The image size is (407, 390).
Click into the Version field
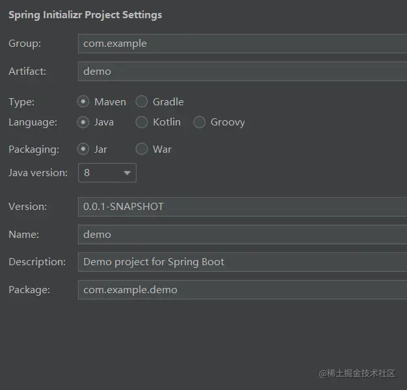point(243,207)
